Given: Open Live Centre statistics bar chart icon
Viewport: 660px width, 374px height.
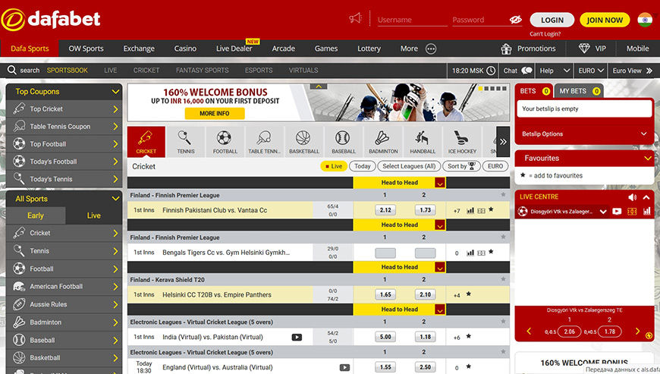Looking at the screenshot, I should pyautogui.click(x=647, y=211).
